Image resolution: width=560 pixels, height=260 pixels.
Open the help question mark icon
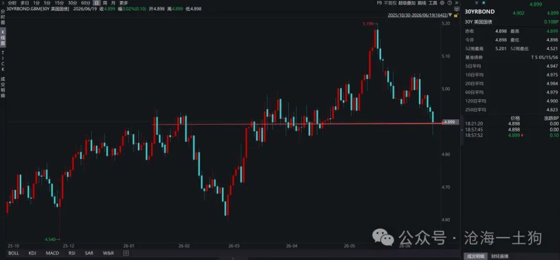pos(450,3)
